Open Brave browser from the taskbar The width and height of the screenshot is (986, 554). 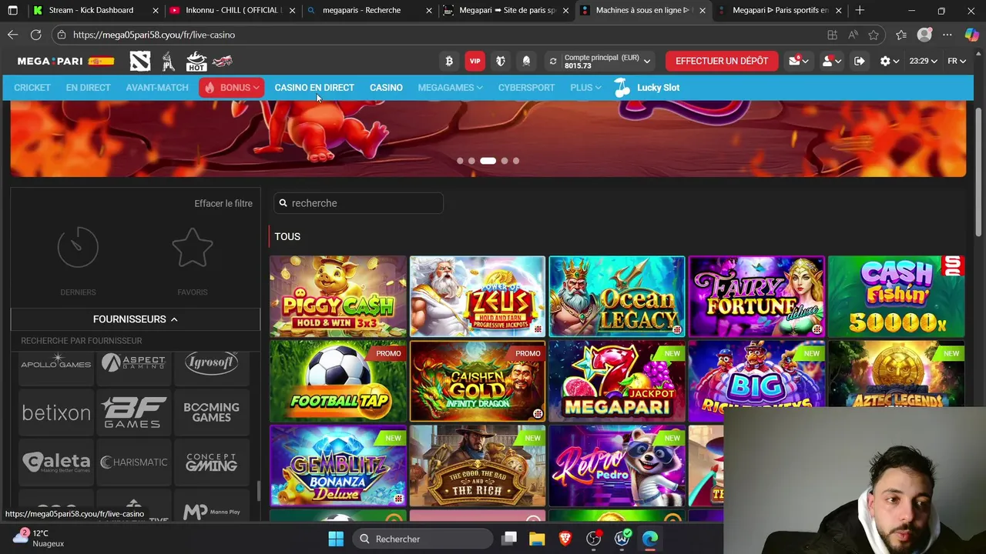coord(565,539)
